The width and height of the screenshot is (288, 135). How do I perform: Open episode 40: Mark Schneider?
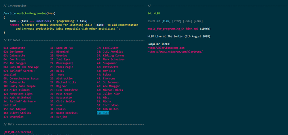111,59
